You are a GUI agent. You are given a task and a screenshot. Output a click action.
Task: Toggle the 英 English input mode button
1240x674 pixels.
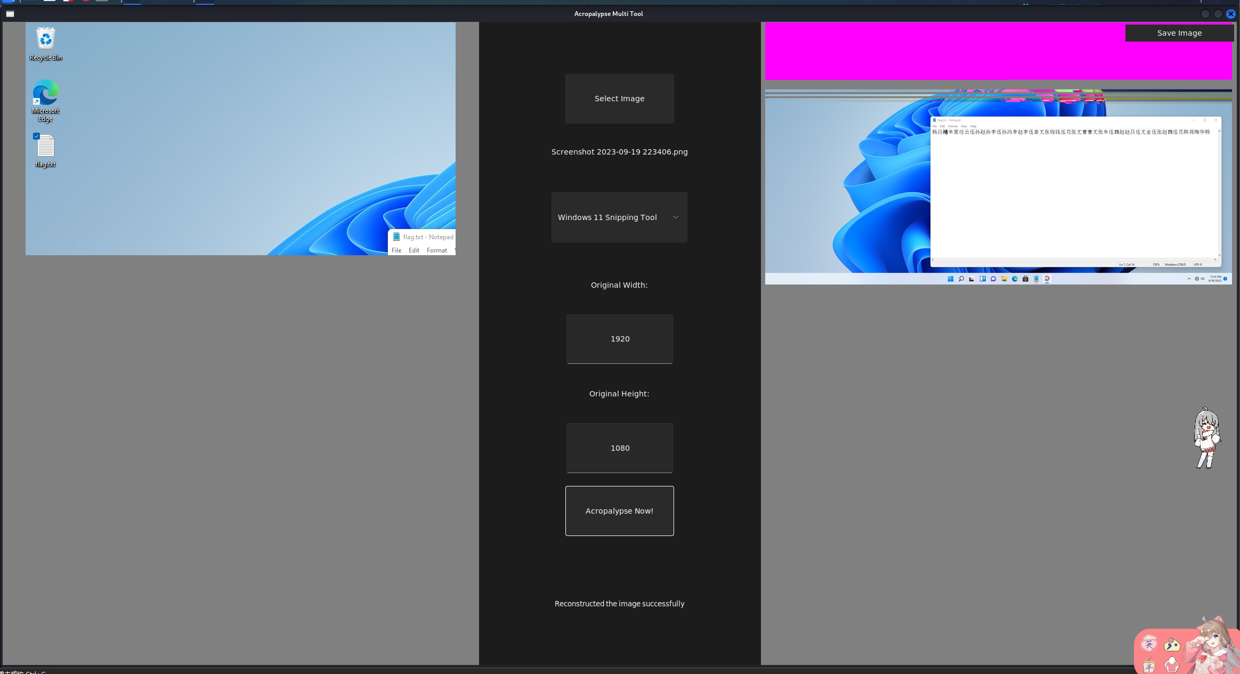1149,644
